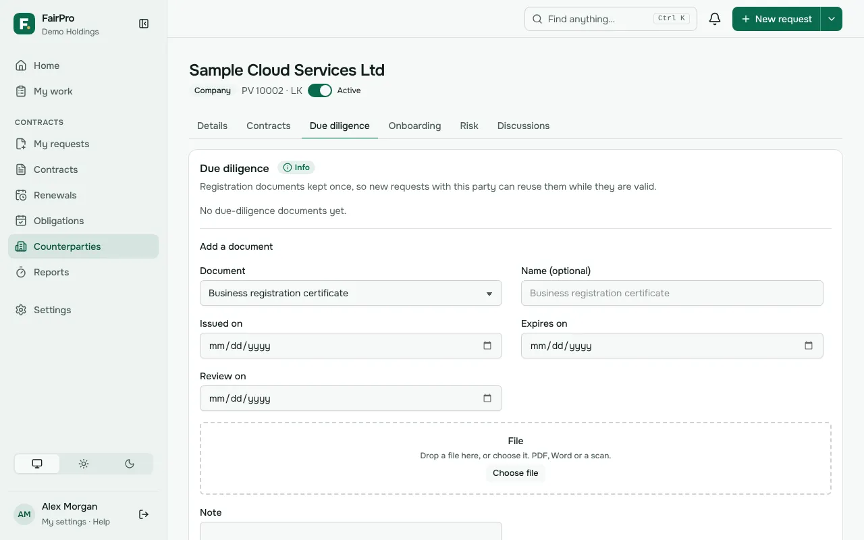Screen dimensions: 864x540
Task: Focus the Find anything search field
Action: (x=611, y=19)
